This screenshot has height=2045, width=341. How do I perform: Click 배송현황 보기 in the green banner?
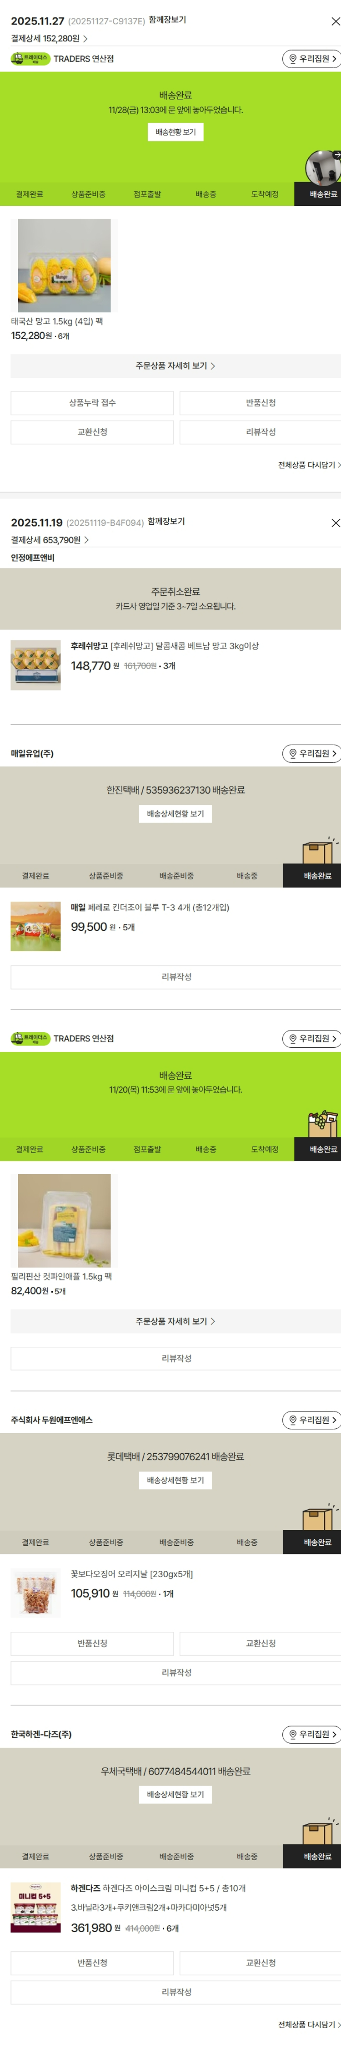(x=175, y=132)
